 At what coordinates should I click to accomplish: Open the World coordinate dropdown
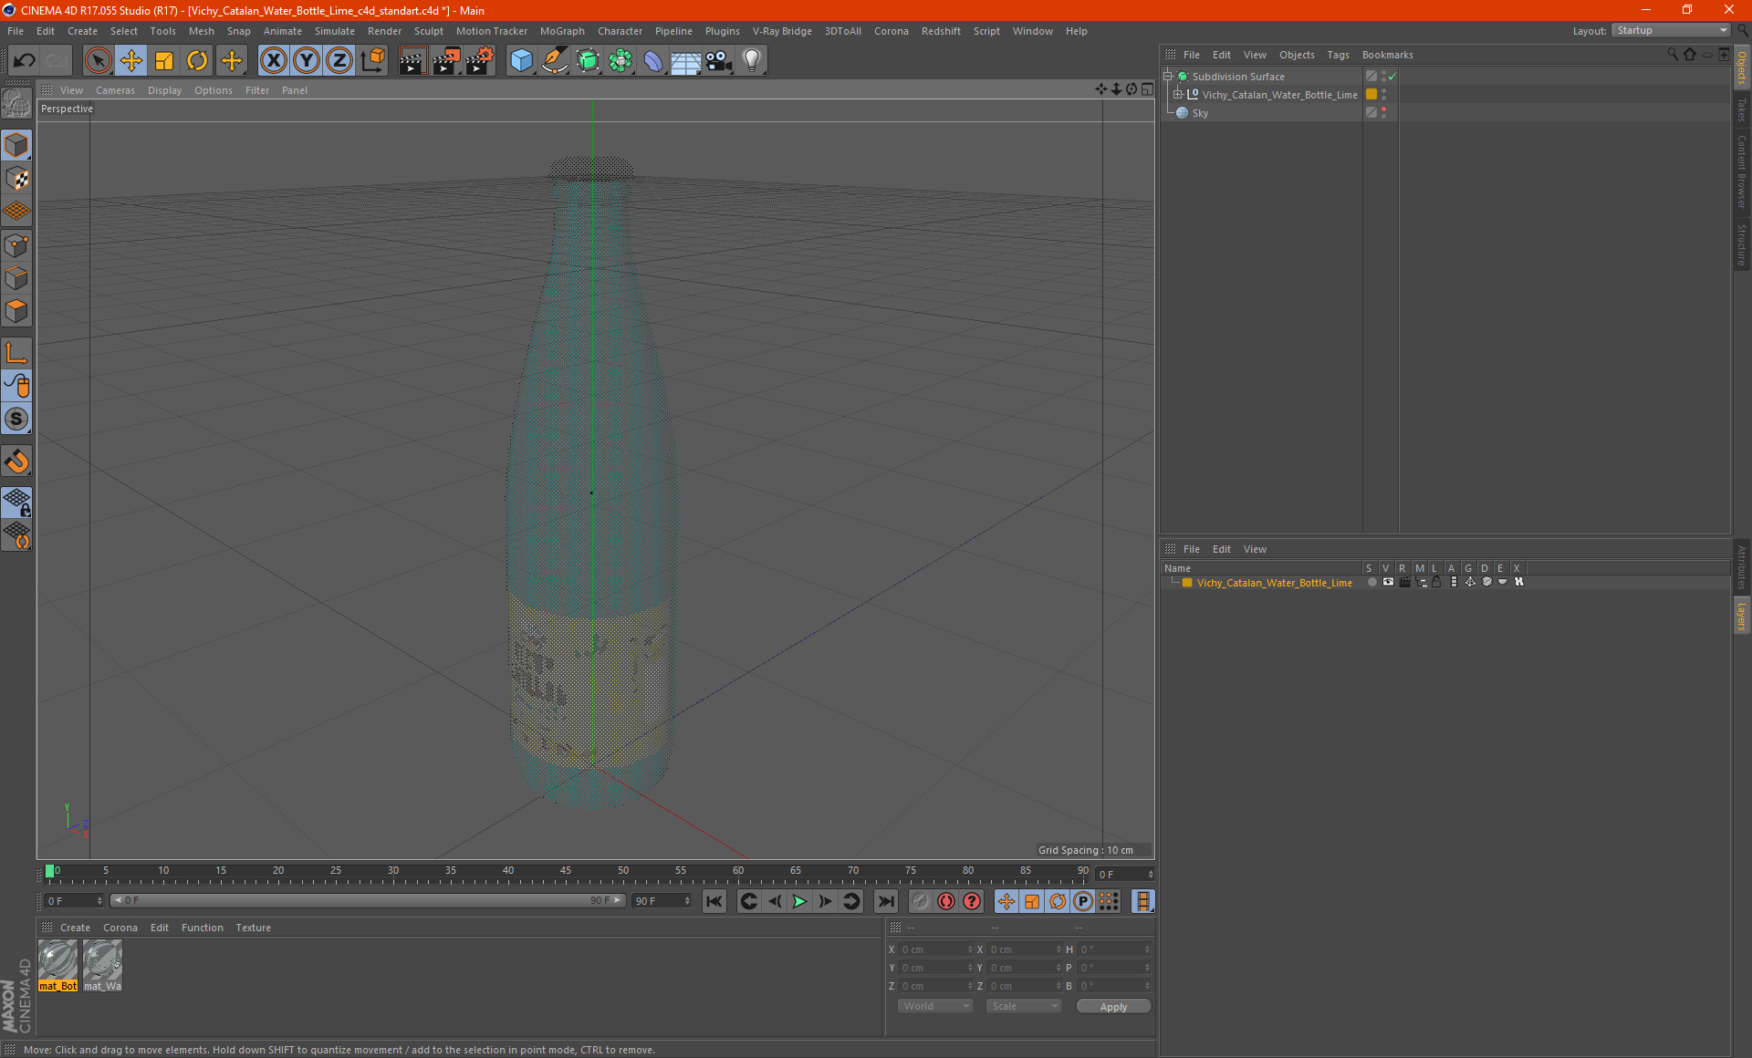pos(935,1006)
